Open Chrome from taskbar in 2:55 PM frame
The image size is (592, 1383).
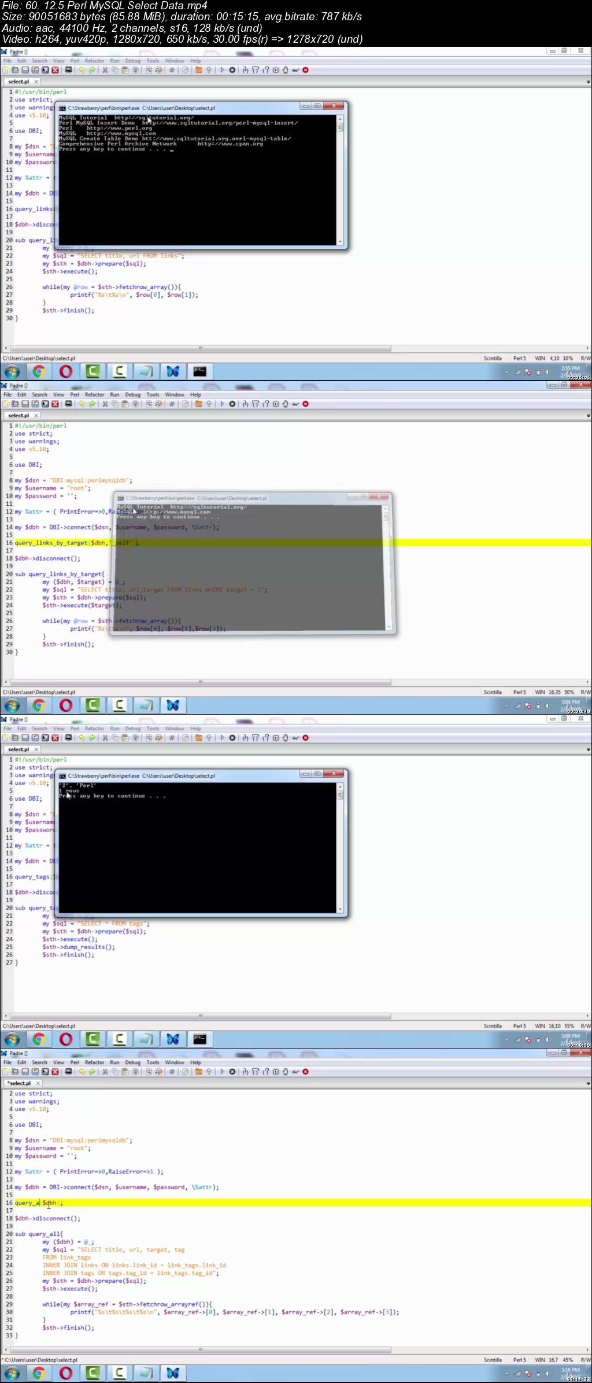point(39,372)
